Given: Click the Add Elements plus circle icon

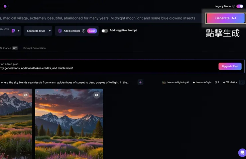Looking at the screenshot, I should [x=84, y=31].
